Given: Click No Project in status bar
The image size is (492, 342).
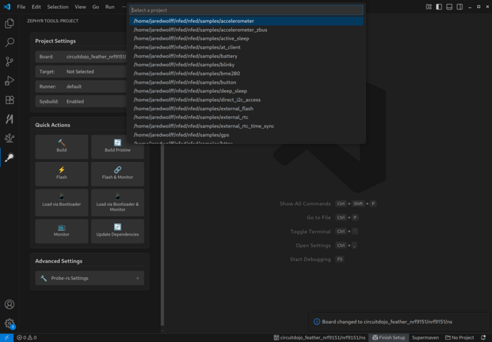Looking at the screenshot, I should coord(460,337).
